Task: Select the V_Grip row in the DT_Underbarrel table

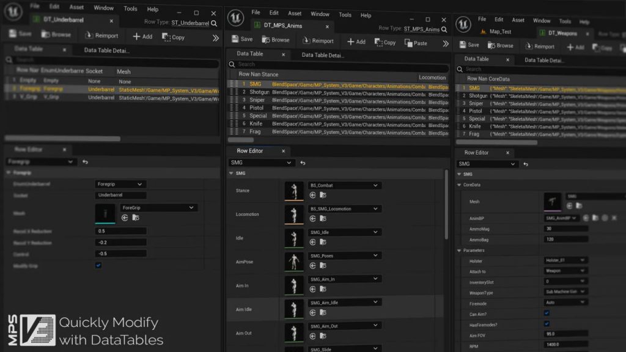Action: pyautogui.click(x=112, y=97)
